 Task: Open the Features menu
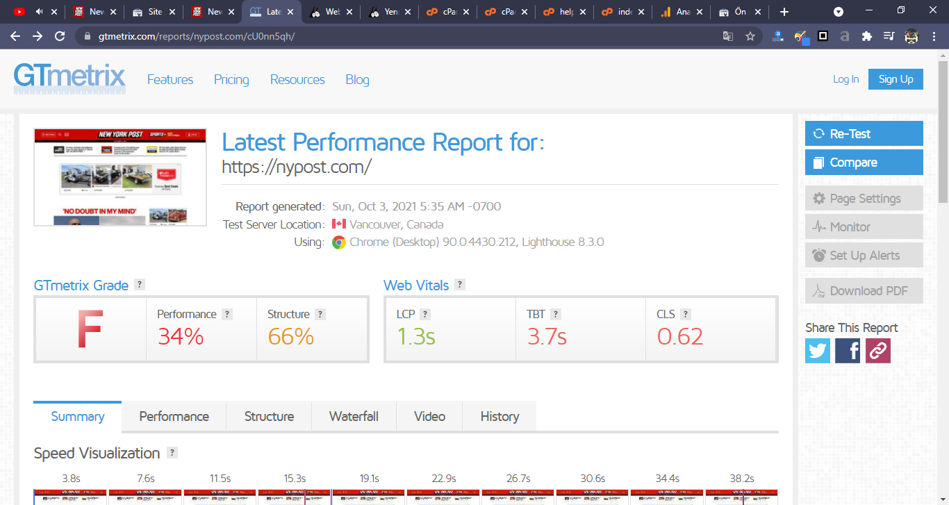pyautogui.click(x=170, y=80)
